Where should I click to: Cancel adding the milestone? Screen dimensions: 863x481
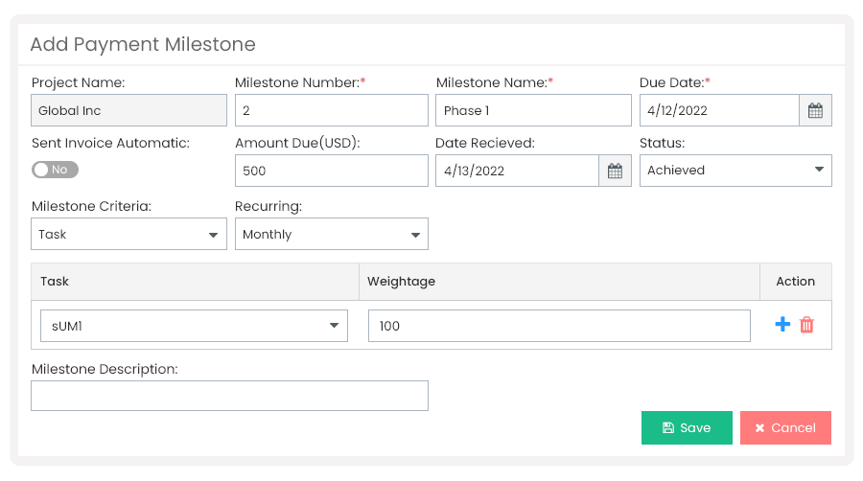click(x=785, y=427)
